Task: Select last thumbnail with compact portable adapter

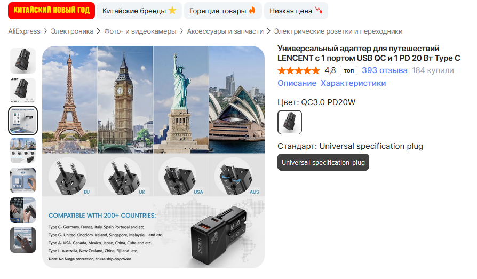Action: 23,240
